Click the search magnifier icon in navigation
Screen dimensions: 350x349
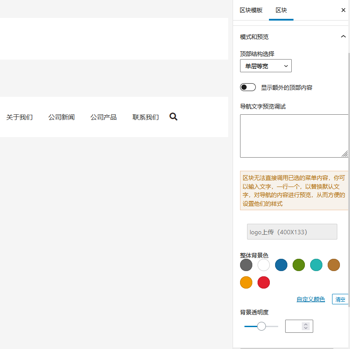click(173, 117)
